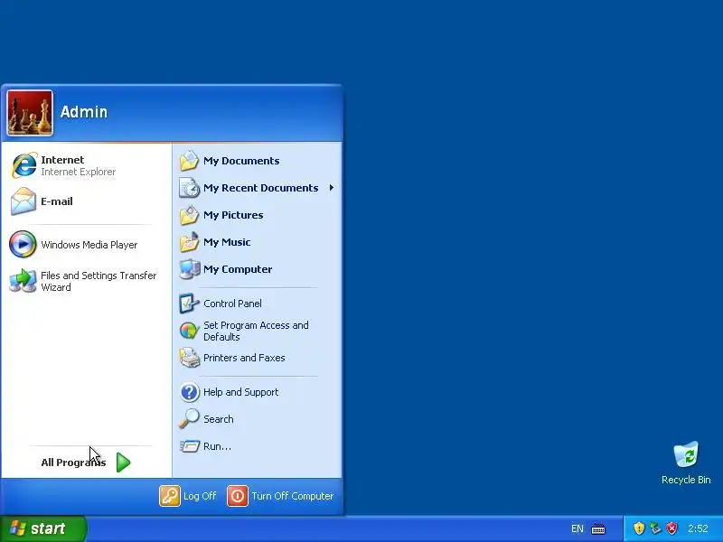Click the Search magnifying glass icon

point(189,419)
